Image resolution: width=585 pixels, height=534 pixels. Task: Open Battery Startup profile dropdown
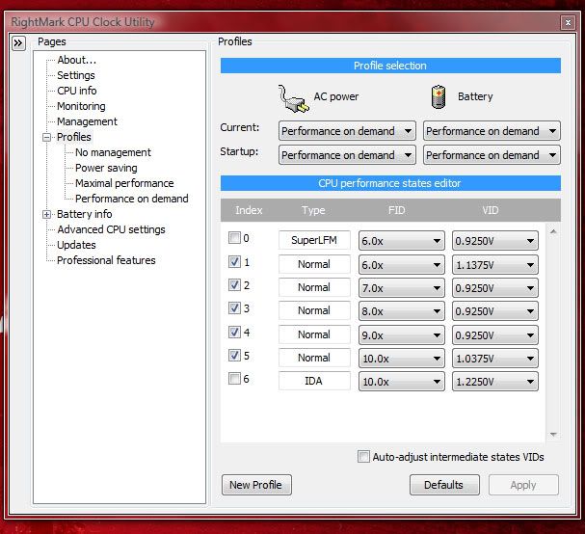pos(492,155)
